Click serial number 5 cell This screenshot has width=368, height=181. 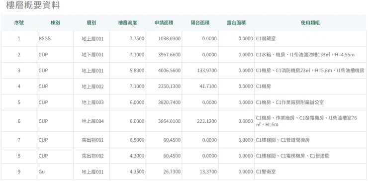(19, 102)
